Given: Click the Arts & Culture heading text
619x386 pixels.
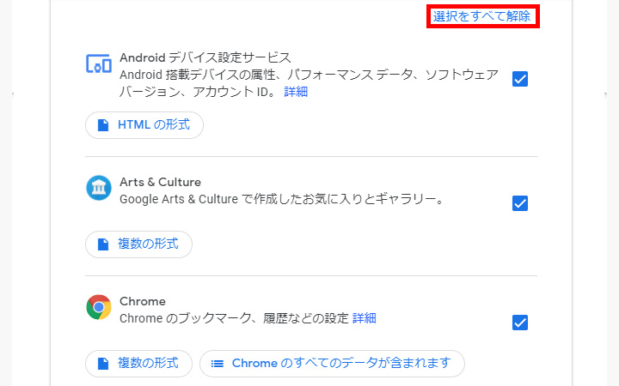Looking at the screenshot, I should (160, 182).
